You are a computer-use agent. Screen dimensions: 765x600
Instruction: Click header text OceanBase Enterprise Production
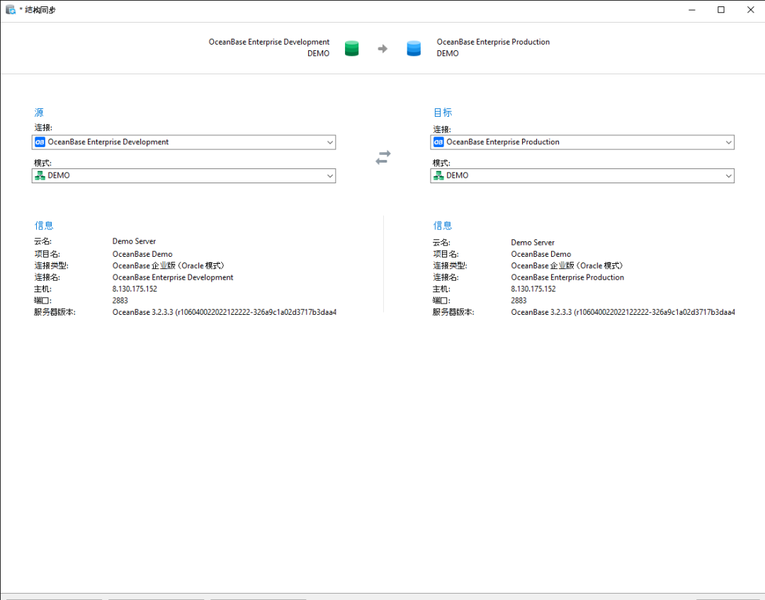click(x=493, y=42)
